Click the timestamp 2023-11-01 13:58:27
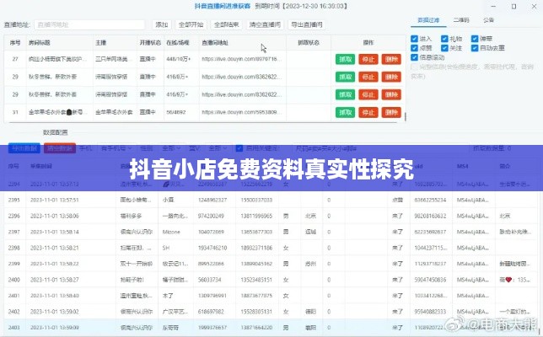The image size is (543, 337). (x=54, y=280)
